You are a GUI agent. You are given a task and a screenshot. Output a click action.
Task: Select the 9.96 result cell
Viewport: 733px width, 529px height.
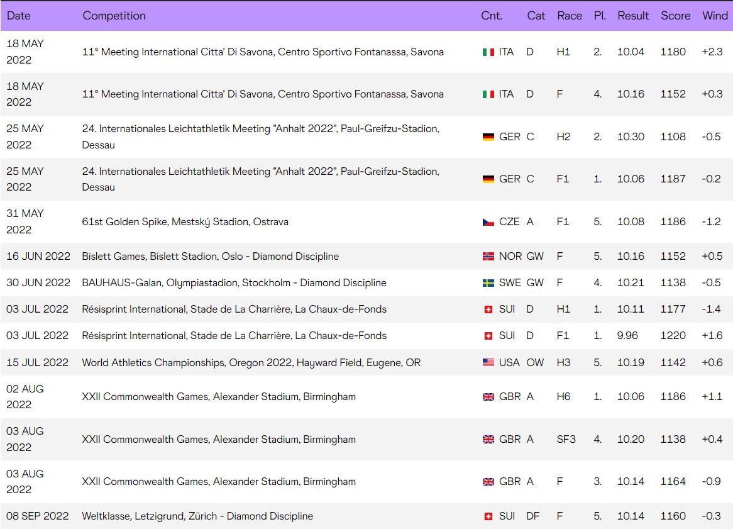click(x=627, y=336)
